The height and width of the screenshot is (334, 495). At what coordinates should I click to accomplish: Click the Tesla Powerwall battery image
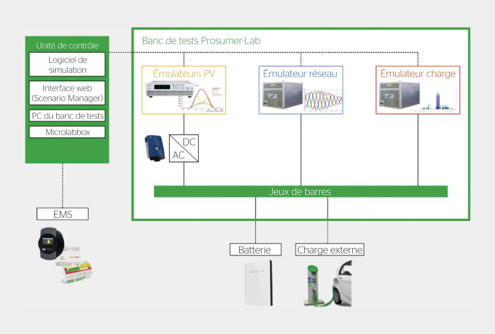tap(258, 283)
